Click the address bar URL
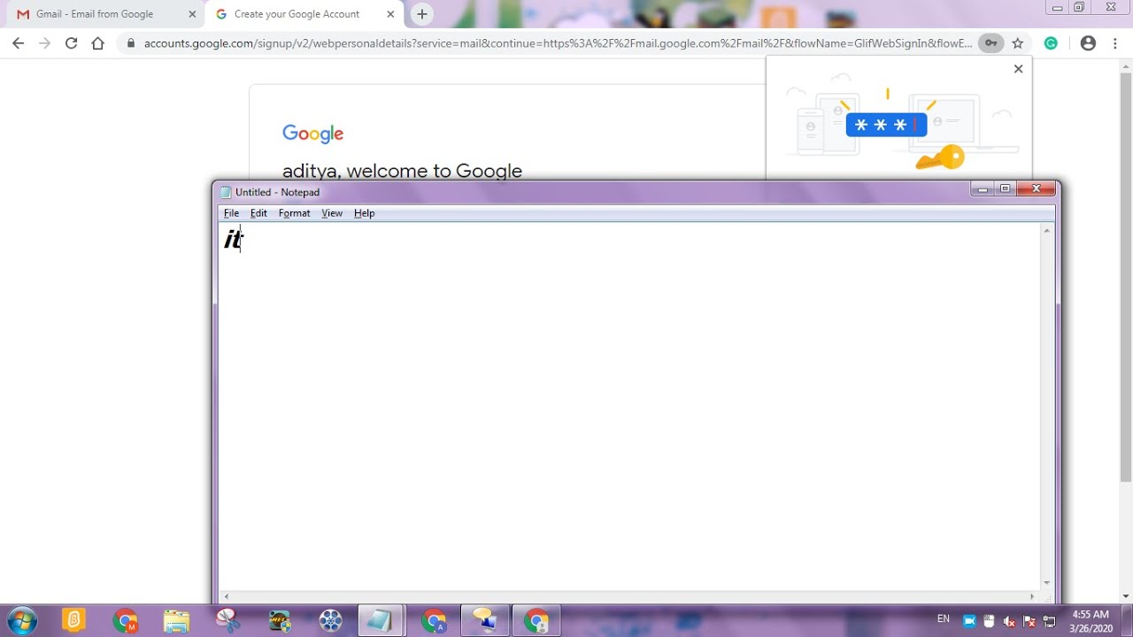 (x=558, y=43)
